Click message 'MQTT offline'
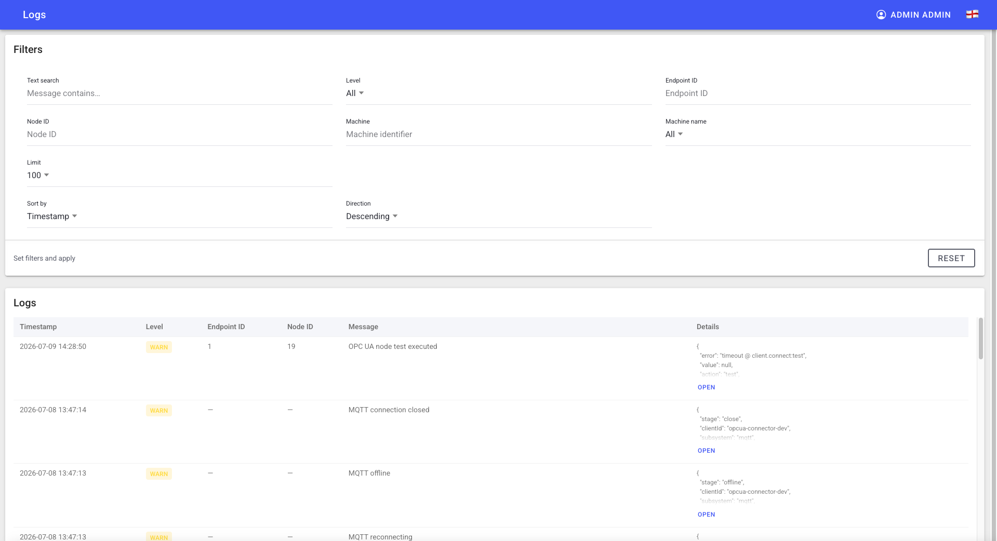 (x=369, y=473)
